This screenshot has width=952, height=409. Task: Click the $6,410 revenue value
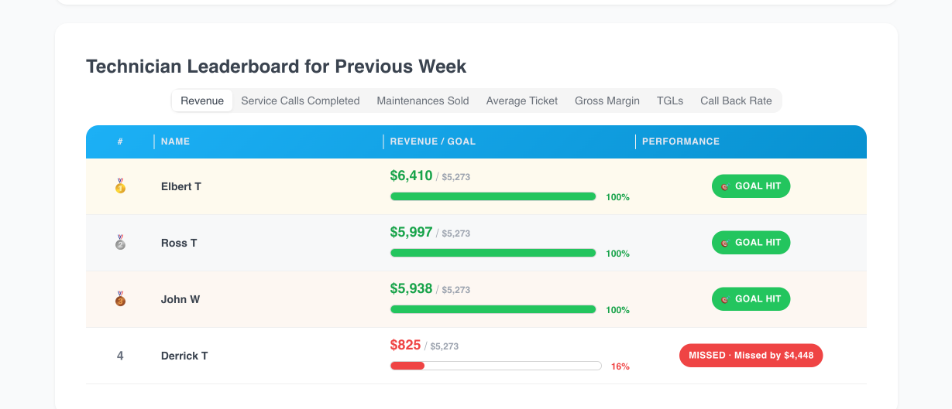click(x=411, y=176)
